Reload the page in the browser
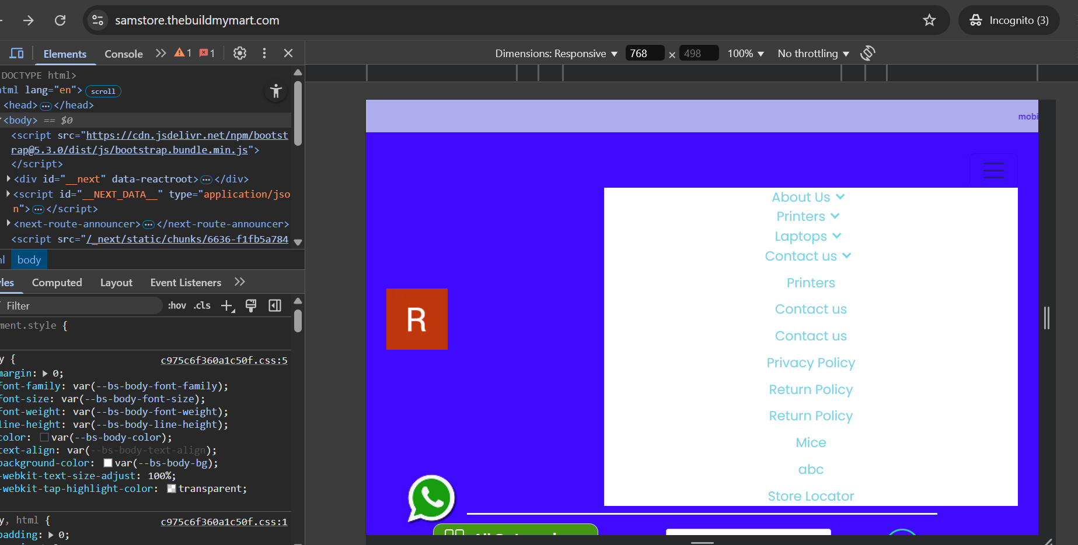 coord(60,20)
